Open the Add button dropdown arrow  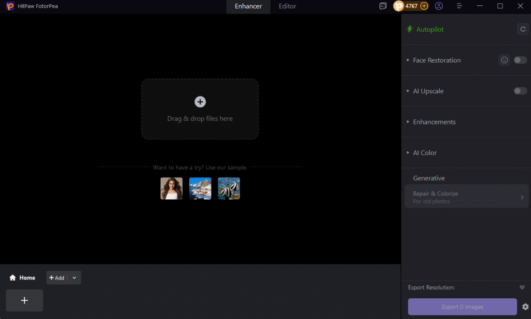point(74,278)
